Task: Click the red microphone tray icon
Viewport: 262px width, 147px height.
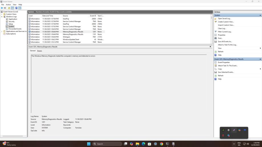Action: [223, 136]
